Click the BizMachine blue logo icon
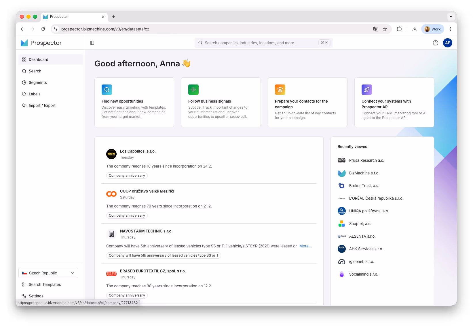Image resolution: width=473 pixels, height=327 pixels. click(342, 173)
